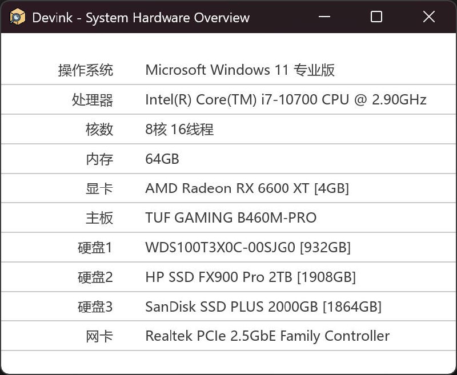Click the Realtek PCIe 2.5GbE Family Controller entry

(266, 336)
